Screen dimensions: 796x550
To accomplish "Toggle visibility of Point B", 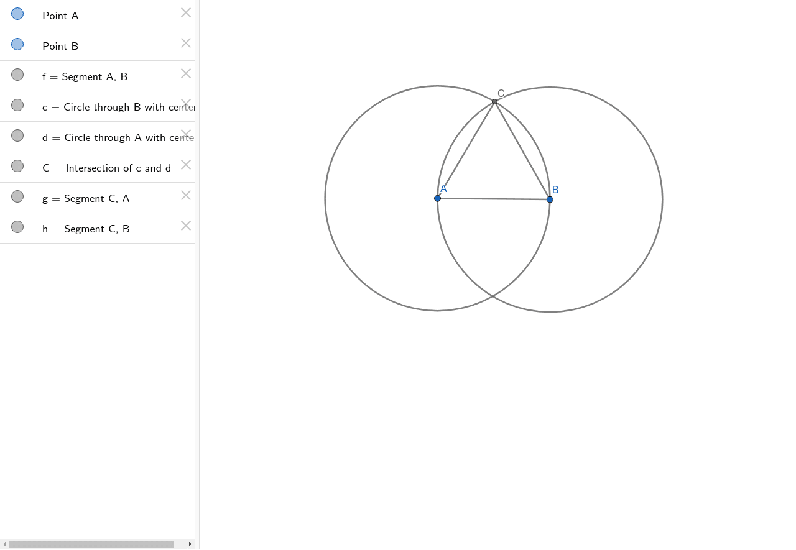I will 17,44.
